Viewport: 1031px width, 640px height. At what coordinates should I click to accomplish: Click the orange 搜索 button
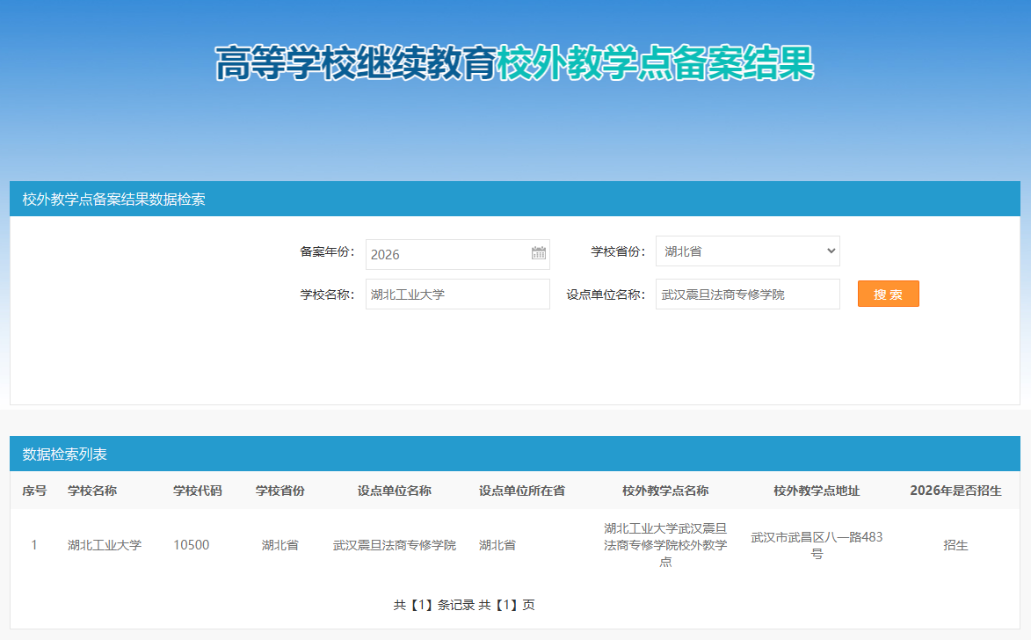[889, 294]
